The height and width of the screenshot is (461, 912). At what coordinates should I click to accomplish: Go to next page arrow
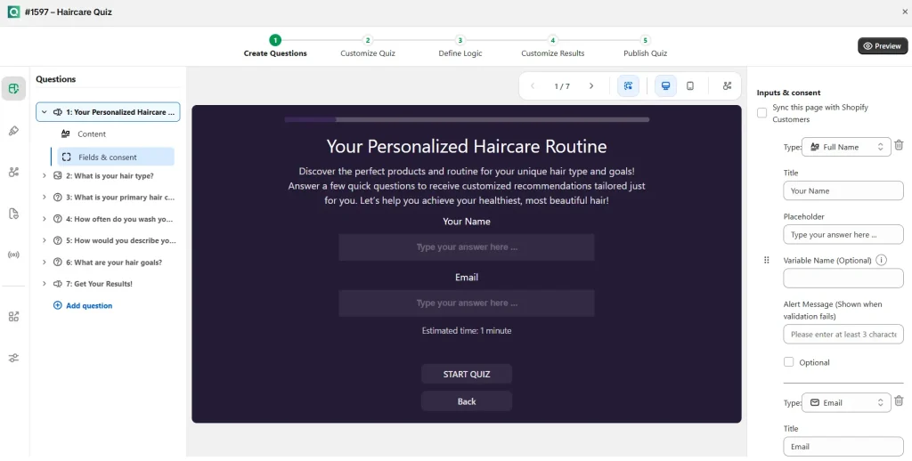click(x=591, y=86)
